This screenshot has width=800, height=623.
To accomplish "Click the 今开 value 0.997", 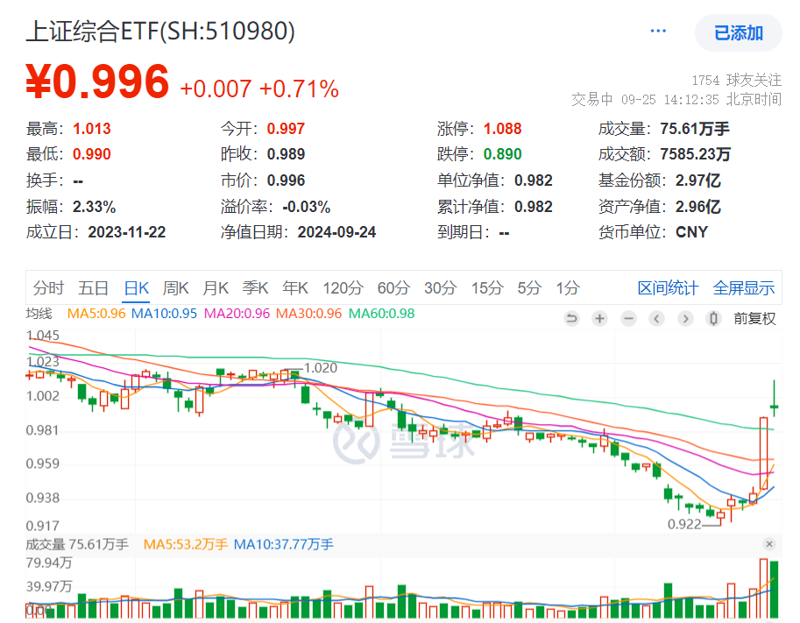I will coord(286,129).
